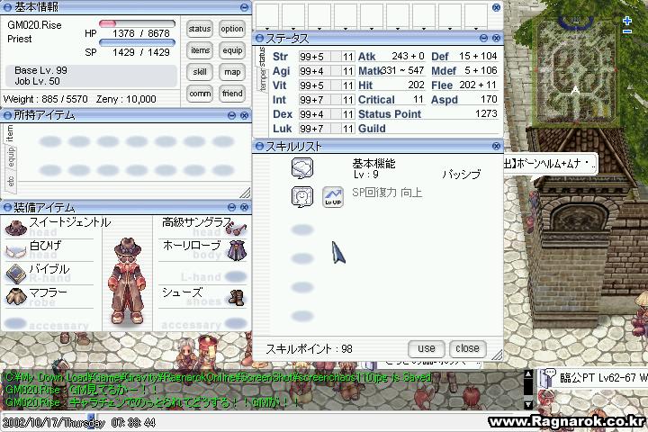Click the 基本情報 title icon
The image size is (648, 432).
7,7
